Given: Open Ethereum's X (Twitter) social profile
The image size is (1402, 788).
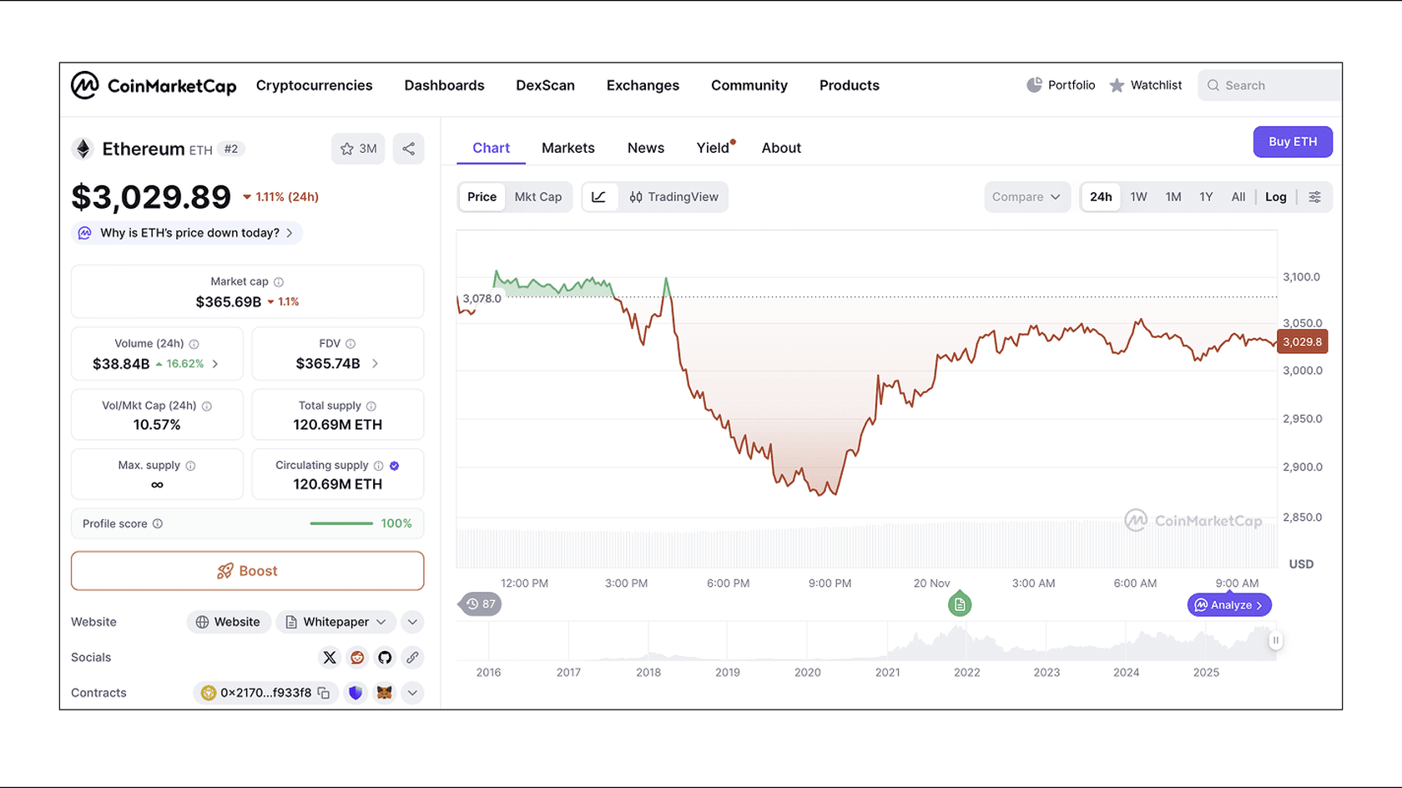Looking at the screenshot, I should point(330,658).
